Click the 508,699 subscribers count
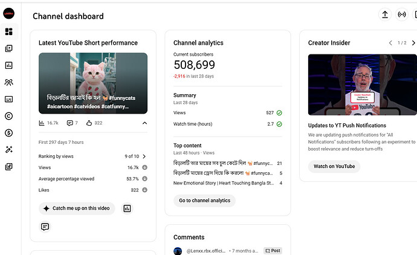Viewport: 417px width, 255px height. [194, 65]
